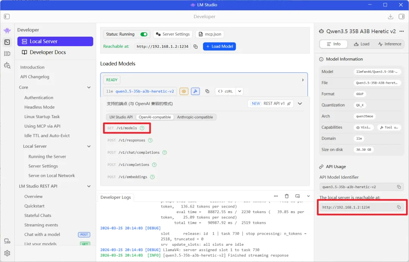Collapse the Local Server docs subsection
Screen dimensions: 409x262
(89, 146)
